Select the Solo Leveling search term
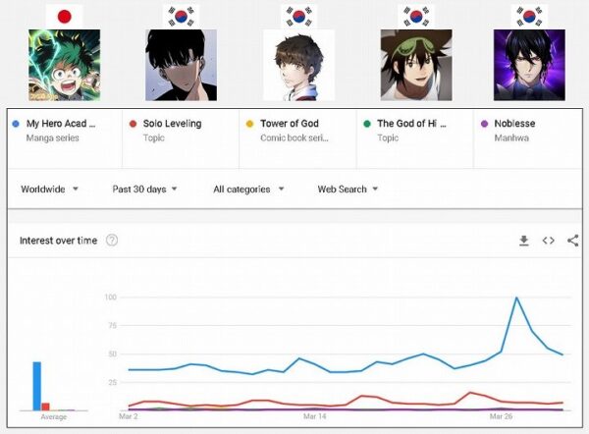 click(171, 124)
